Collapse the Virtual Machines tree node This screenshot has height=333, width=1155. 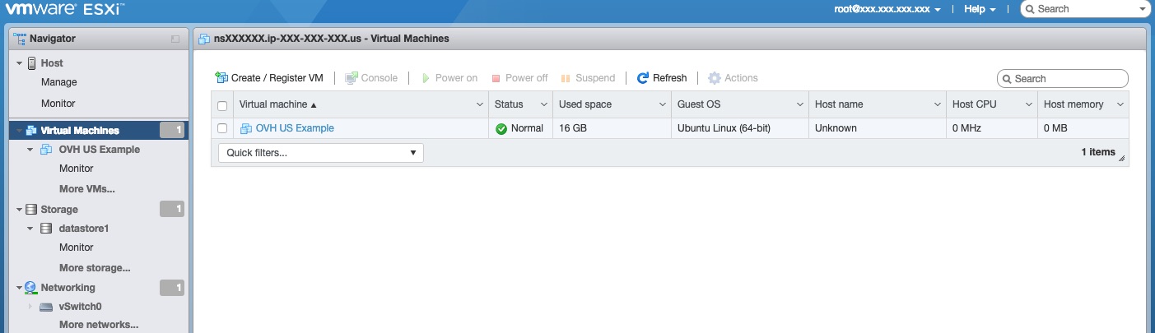[x=19, y=131]
